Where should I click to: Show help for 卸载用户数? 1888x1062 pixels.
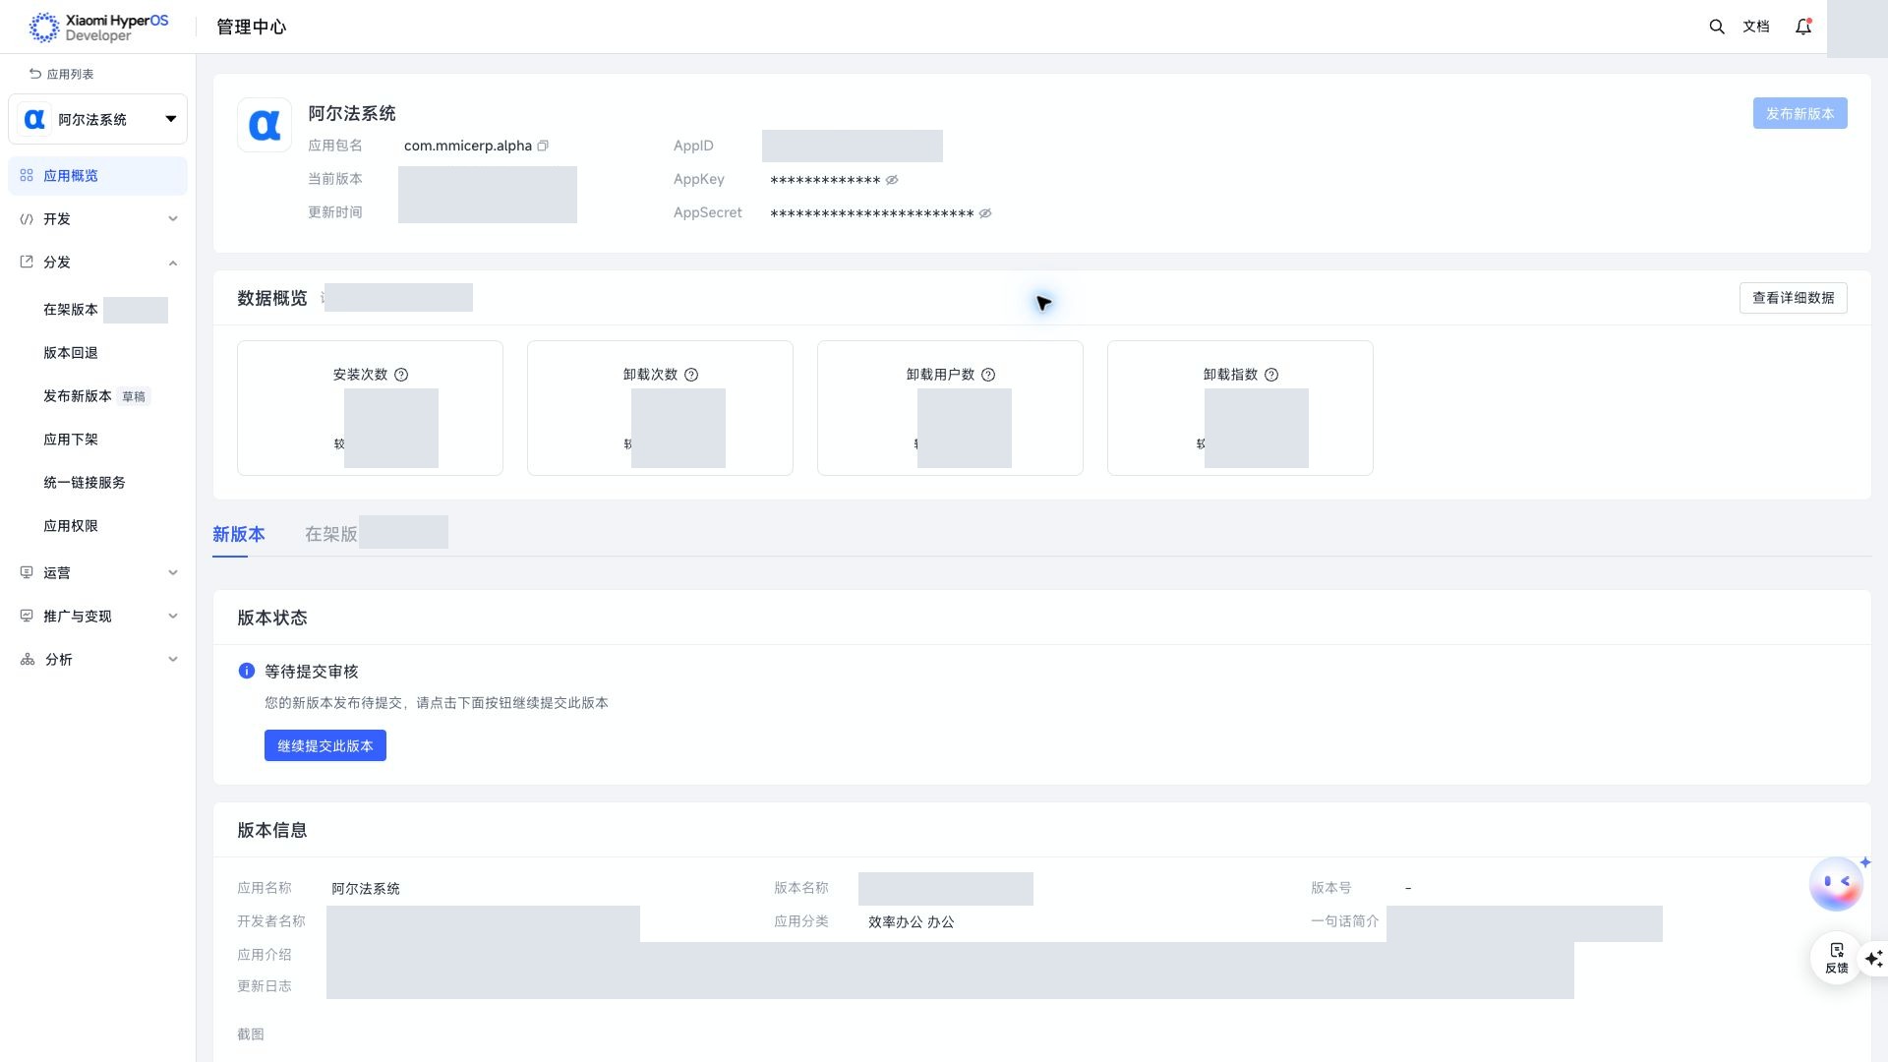pos(988,375)
